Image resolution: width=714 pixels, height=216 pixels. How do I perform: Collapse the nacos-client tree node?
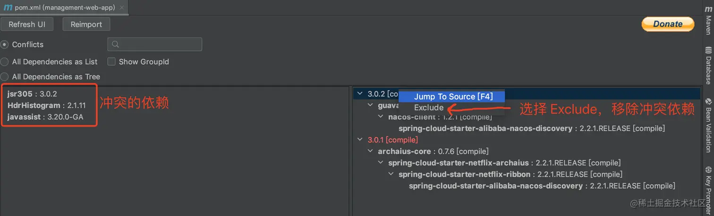[382, 117]
